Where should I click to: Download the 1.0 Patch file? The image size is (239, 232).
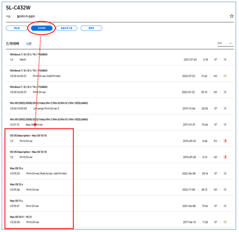point(225,59)
